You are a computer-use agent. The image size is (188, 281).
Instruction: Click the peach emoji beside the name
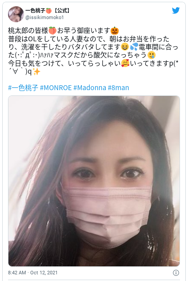point(48,11)
